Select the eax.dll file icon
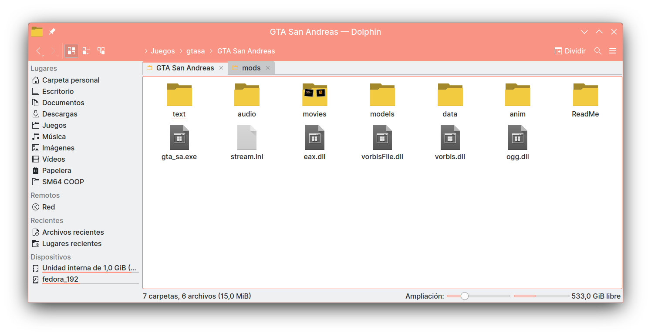651x336 pixels. pos(314,137)
